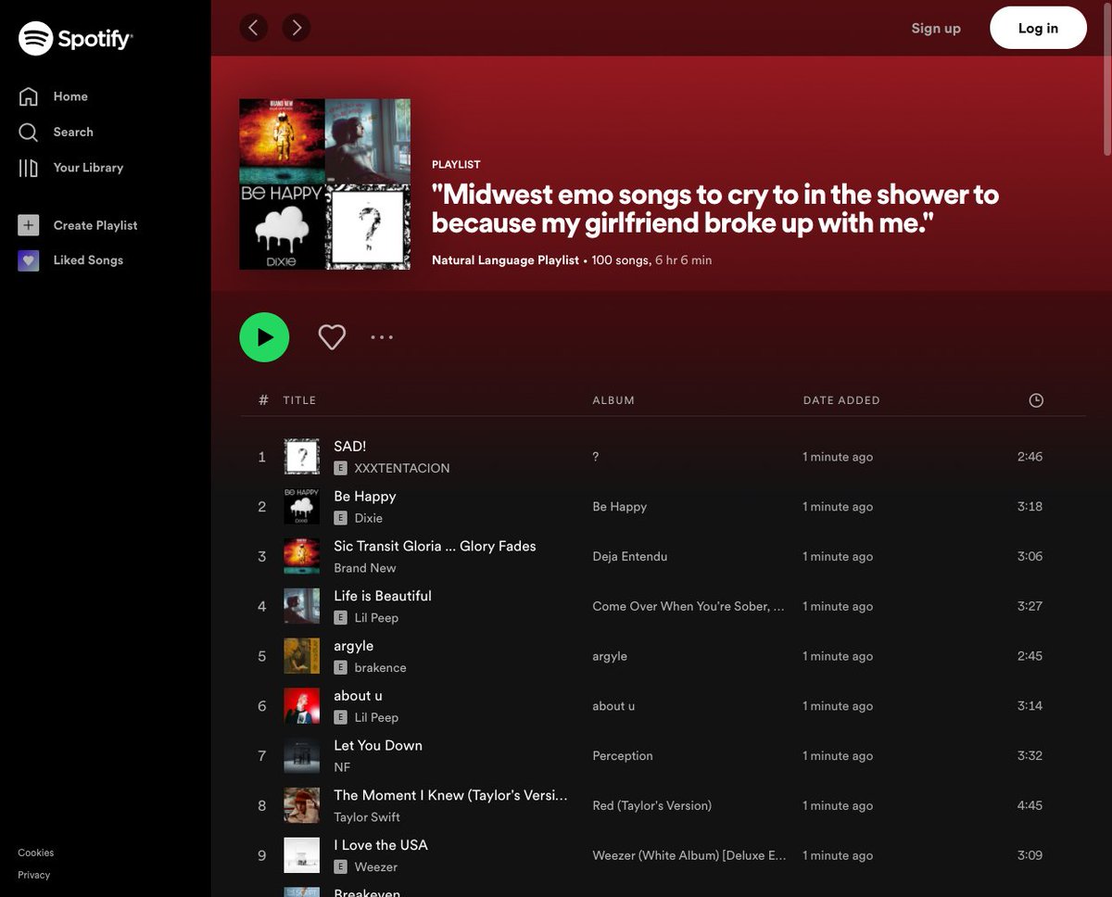The height and width of the screenshot is (897, 1112).
Task: Click the Life is Beautiful album thumbnail
Action: 301,607
